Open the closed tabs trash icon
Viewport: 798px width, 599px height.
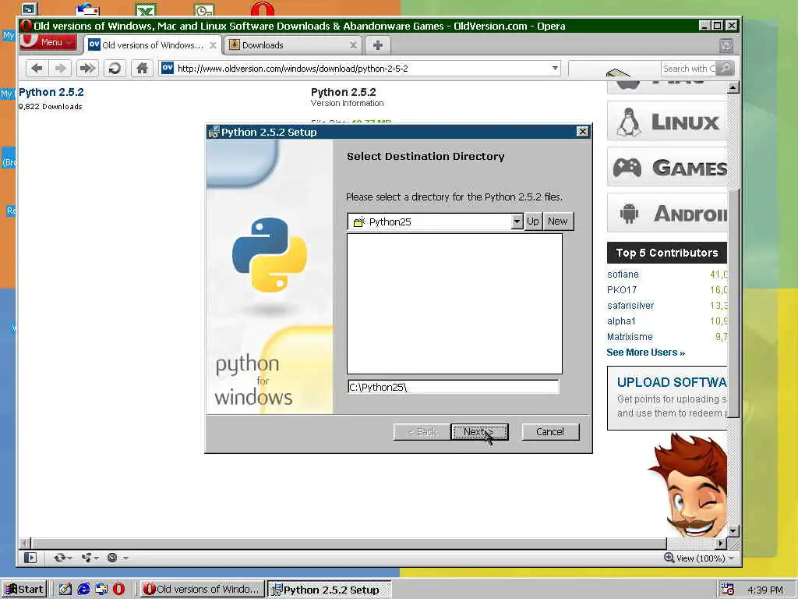coord(726,45)
